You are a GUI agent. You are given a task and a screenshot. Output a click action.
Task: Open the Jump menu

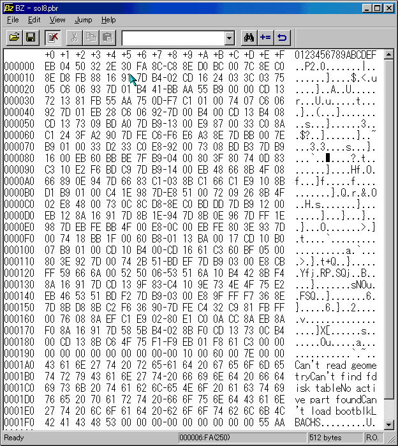tap(83, 20)
